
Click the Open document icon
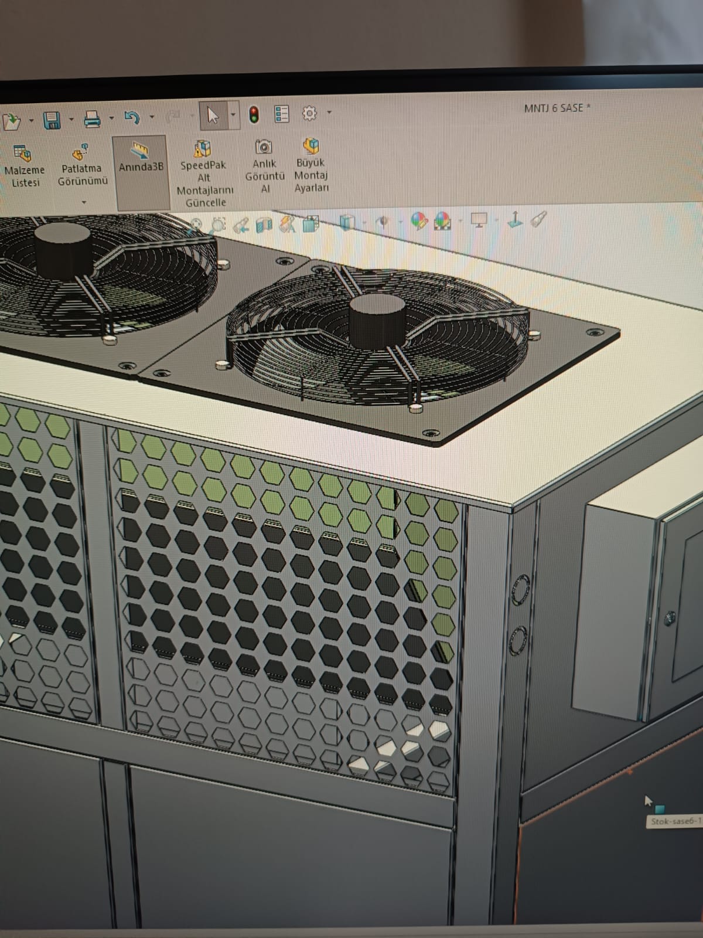point(11,122)
